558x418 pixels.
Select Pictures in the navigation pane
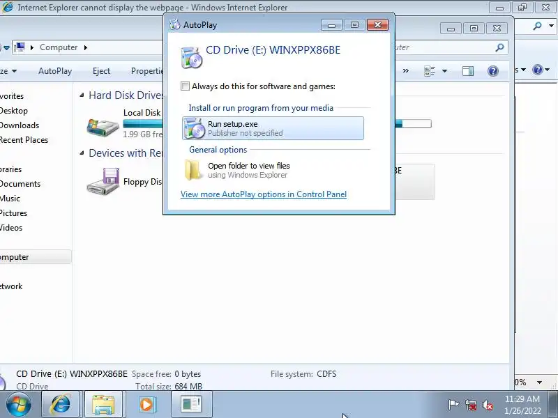(13, 213)
